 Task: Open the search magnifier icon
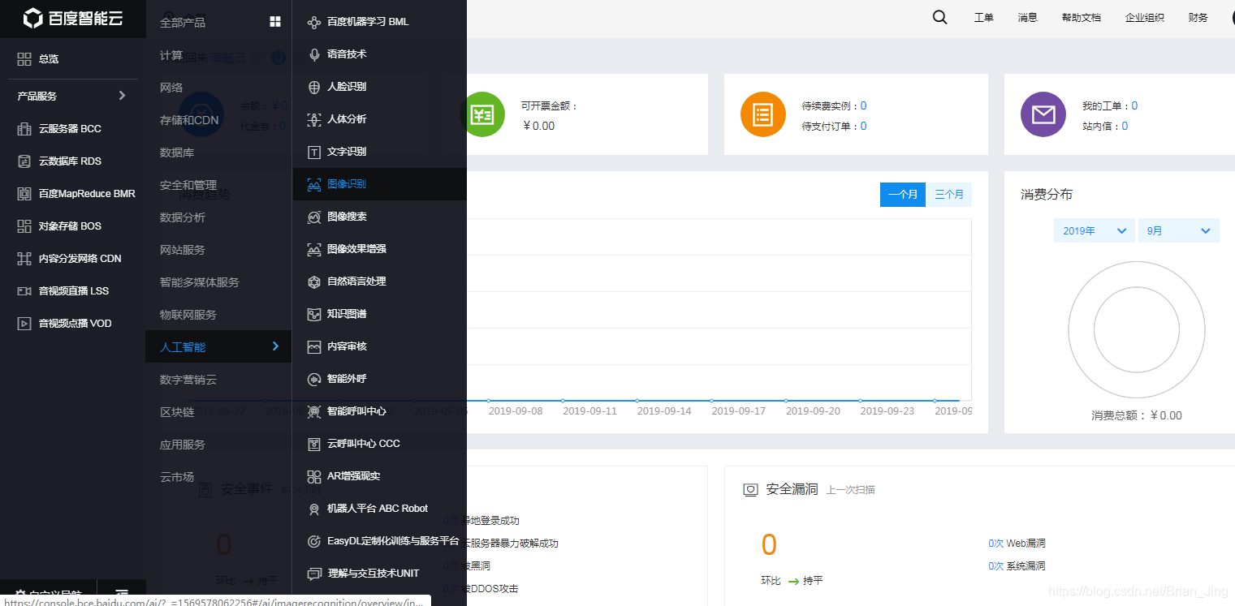[x=939, y=17]
